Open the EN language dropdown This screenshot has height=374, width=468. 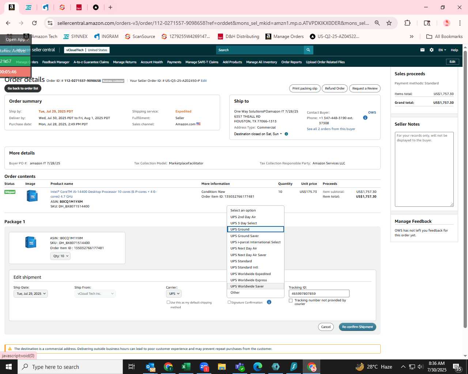click(442, 50)
